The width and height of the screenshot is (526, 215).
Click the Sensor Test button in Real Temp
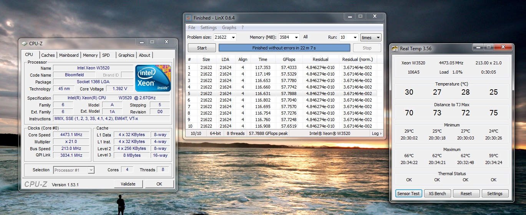pos(408,194)
